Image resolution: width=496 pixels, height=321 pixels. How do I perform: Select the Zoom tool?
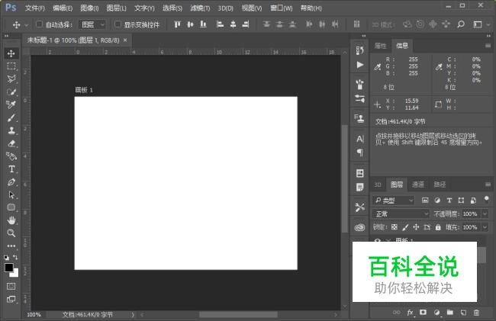[x=11, y=233]
